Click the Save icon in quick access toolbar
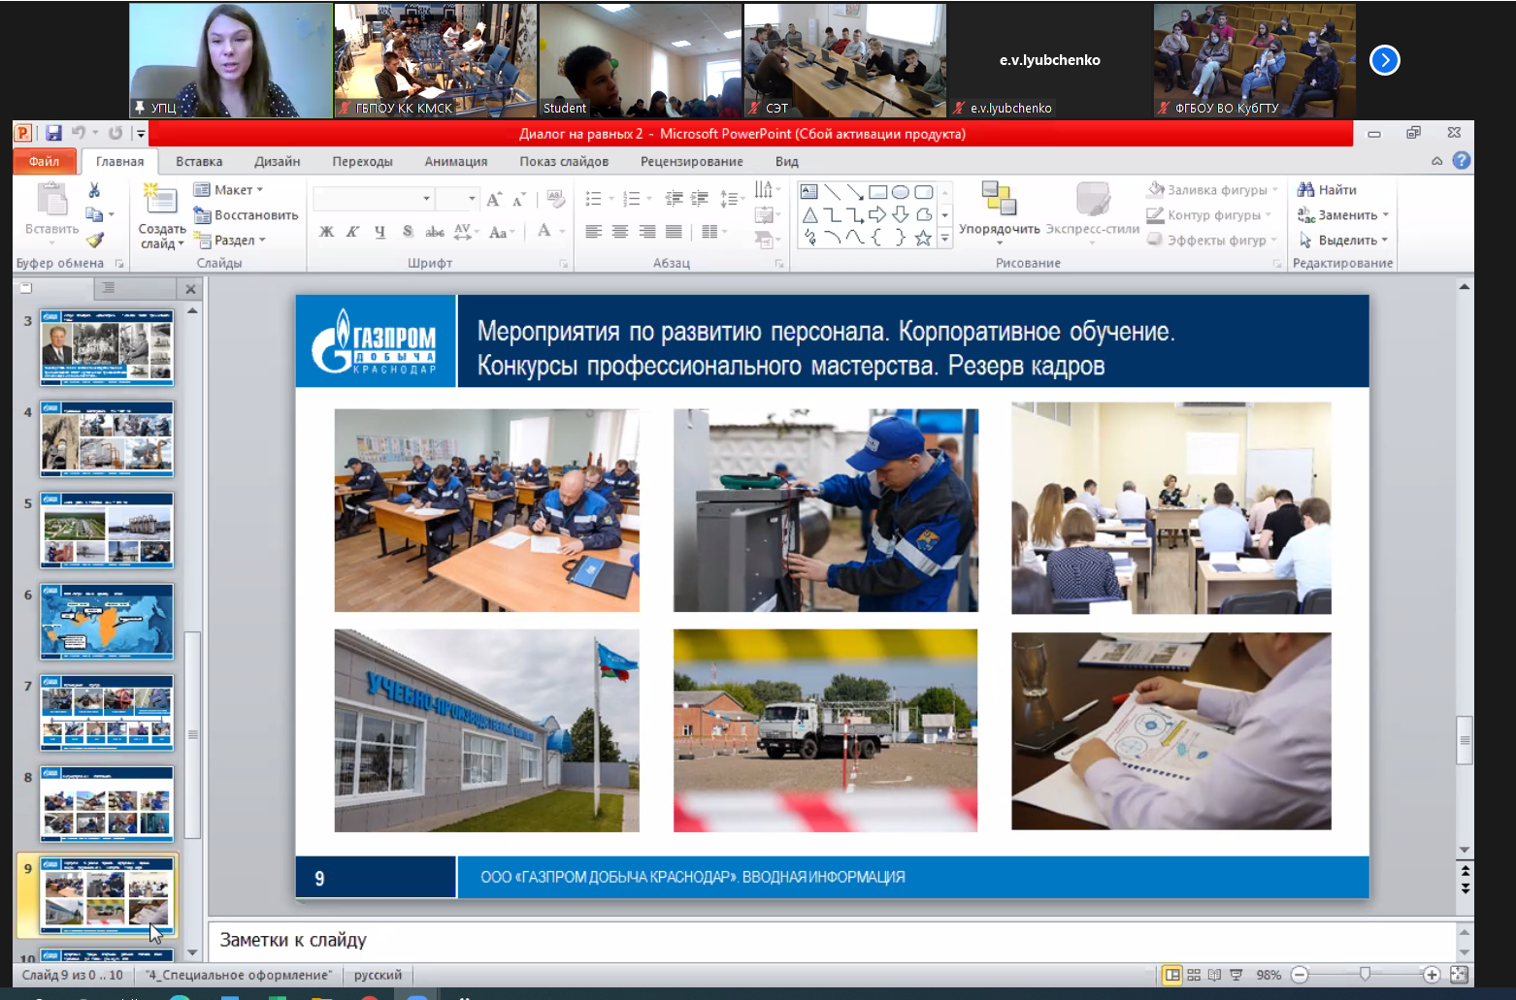This screenshot has height=1000, width=1516. (x=53, y=133)
